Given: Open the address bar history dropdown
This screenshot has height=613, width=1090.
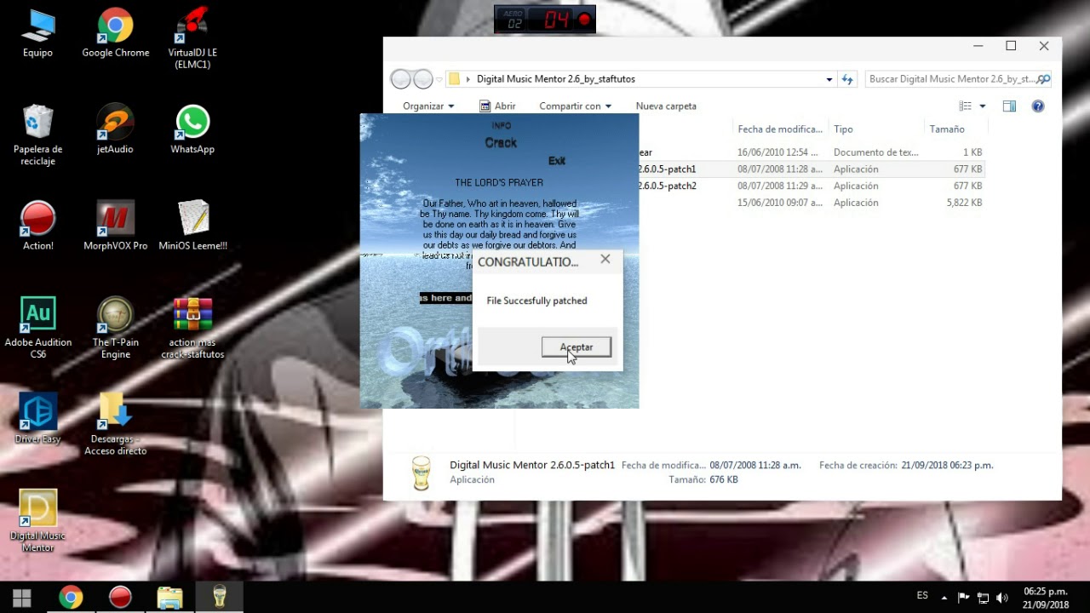Looking at the screenshot, I should pos(829,79).
